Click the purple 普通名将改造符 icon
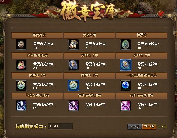 tap(73, 106)
